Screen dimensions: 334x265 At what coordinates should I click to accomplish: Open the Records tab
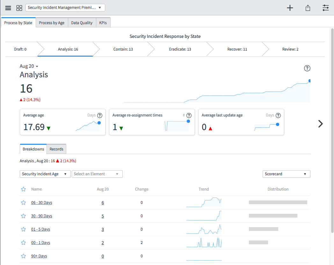click(x=56, y=149)
